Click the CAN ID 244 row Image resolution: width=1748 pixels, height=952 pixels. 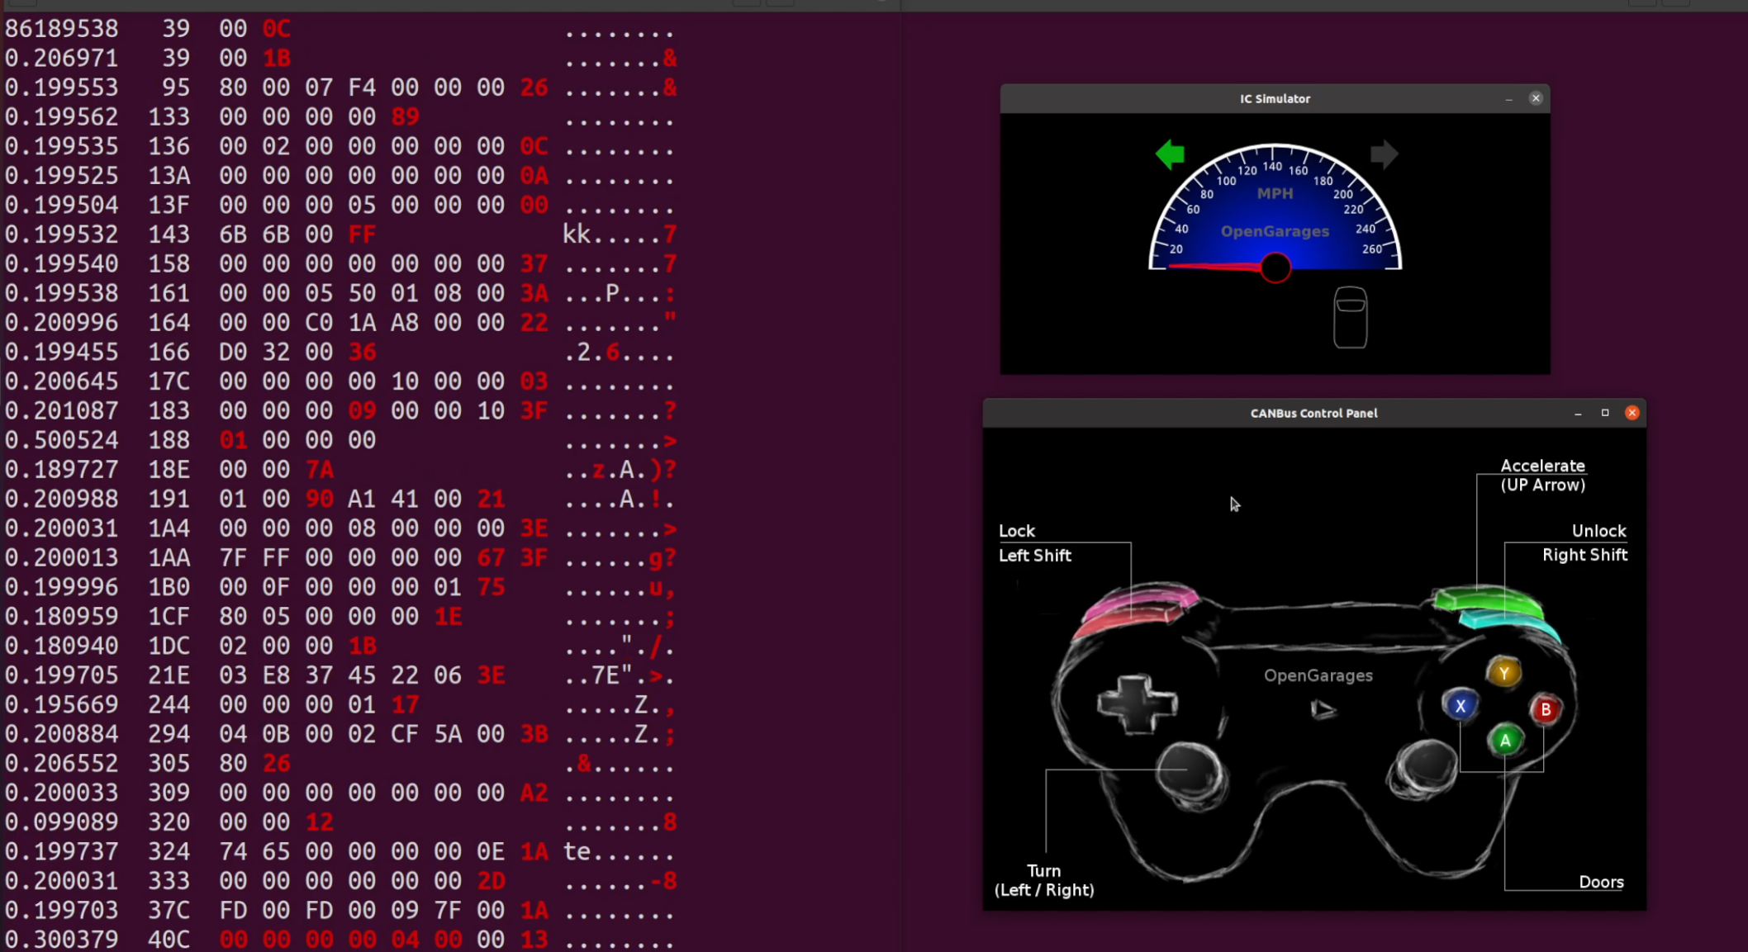click(340, 704)
